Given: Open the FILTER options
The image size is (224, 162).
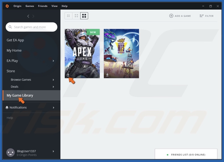Looking at the screenshot, I should [x=207, y=16].
